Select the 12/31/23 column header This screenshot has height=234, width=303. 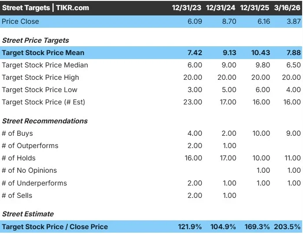(x=187, y=8)
